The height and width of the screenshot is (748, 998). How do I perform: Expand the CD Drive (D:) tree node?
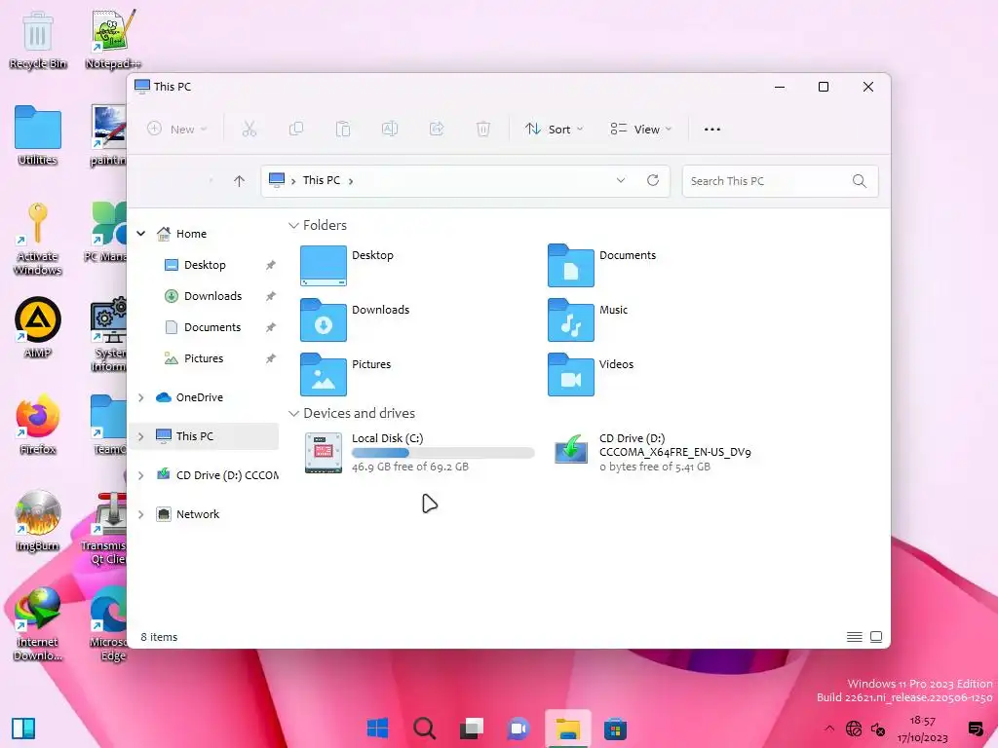point(141,475)
